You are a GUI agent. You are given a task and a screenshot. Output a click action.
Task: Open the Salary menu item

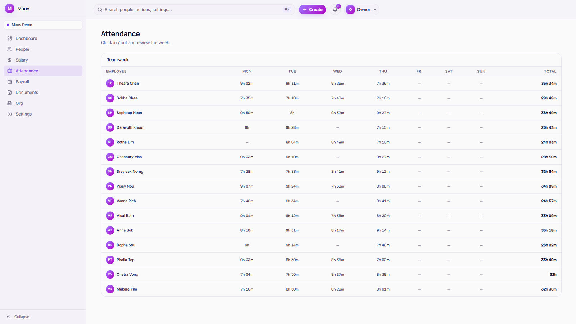pos(43,60)
